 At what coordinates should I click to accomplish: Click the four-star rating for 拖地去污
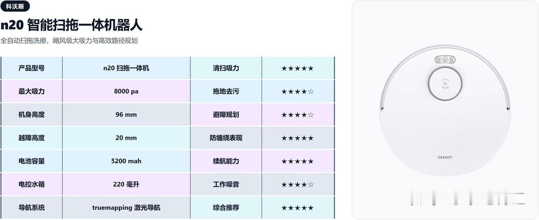pyautogui.click(x=297, y=91)
